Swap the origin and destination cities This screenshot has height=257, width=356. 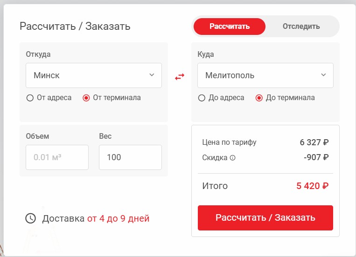180,77
